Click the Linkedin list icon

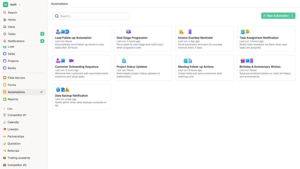pyautogui.click(x=5, y=129)
